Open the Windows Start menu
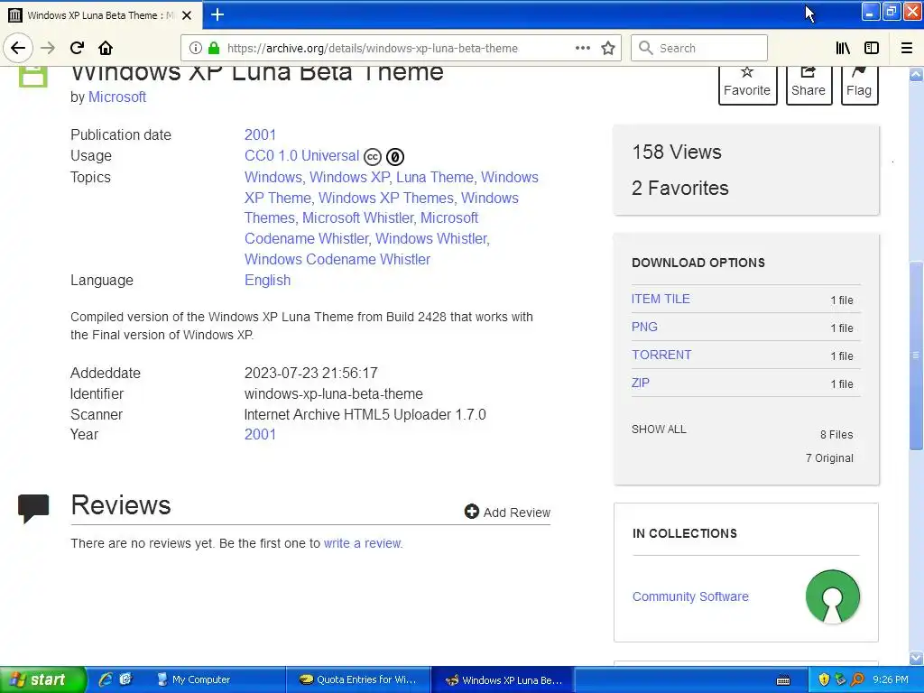 tap(42, 679)
